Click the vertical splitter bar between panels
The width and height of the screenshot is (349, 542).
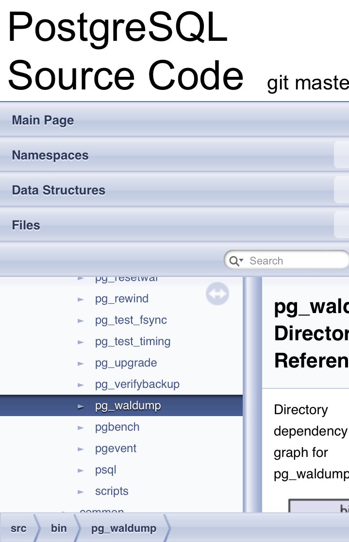tap(252, 394)
